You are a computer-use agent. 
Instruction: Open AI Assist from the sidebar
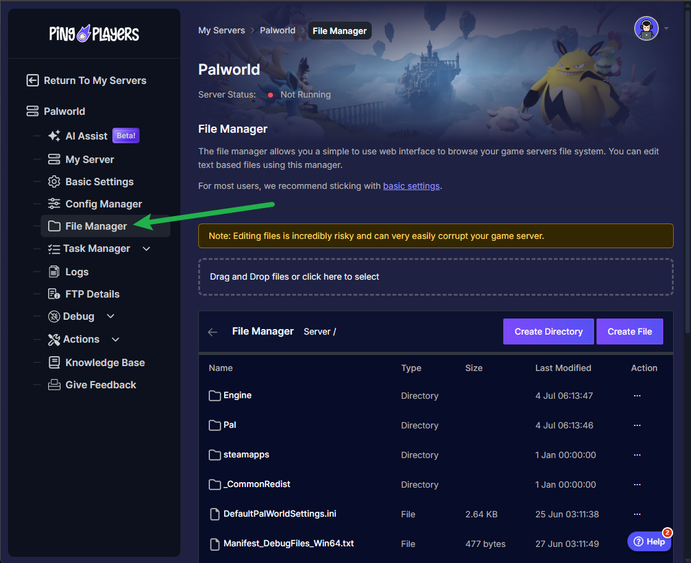pos(86,136)
